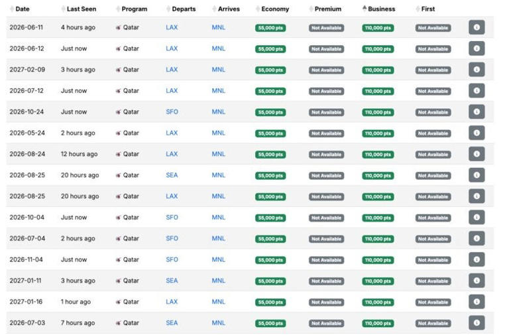
Task: Open LAX link in 2026-06-11 row
Action: [x=172, y=27]
